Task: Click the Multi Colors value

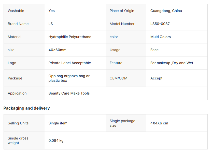Action: coord(160,37)
